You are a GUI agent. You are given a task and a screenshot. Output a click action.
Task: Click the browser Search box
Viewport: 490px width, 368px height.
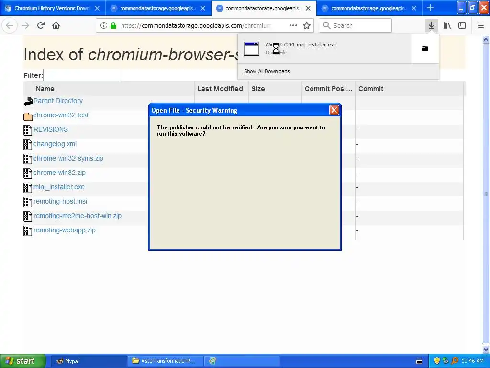pyautogui.click(x=356, y=26)
